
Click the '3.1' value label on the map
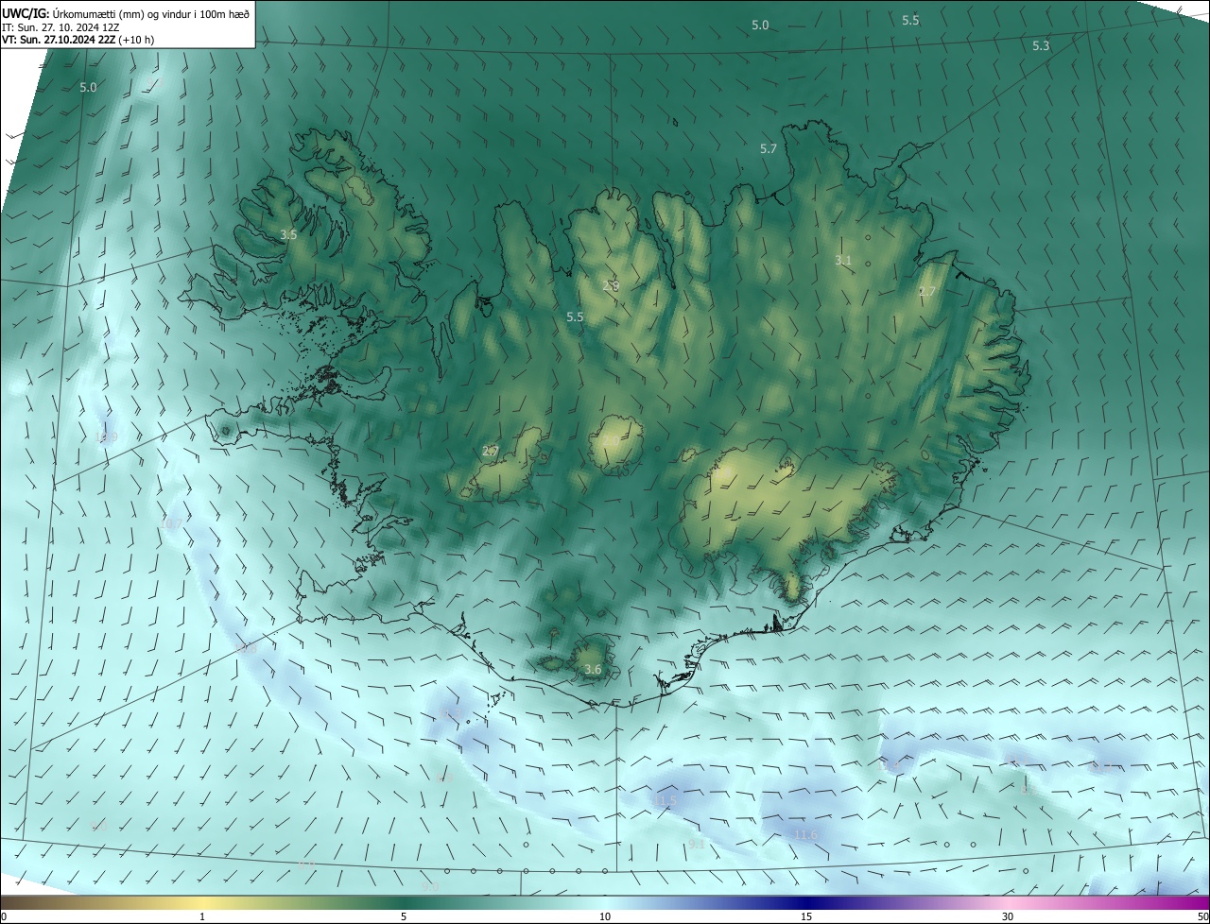[x=844, y=260]
